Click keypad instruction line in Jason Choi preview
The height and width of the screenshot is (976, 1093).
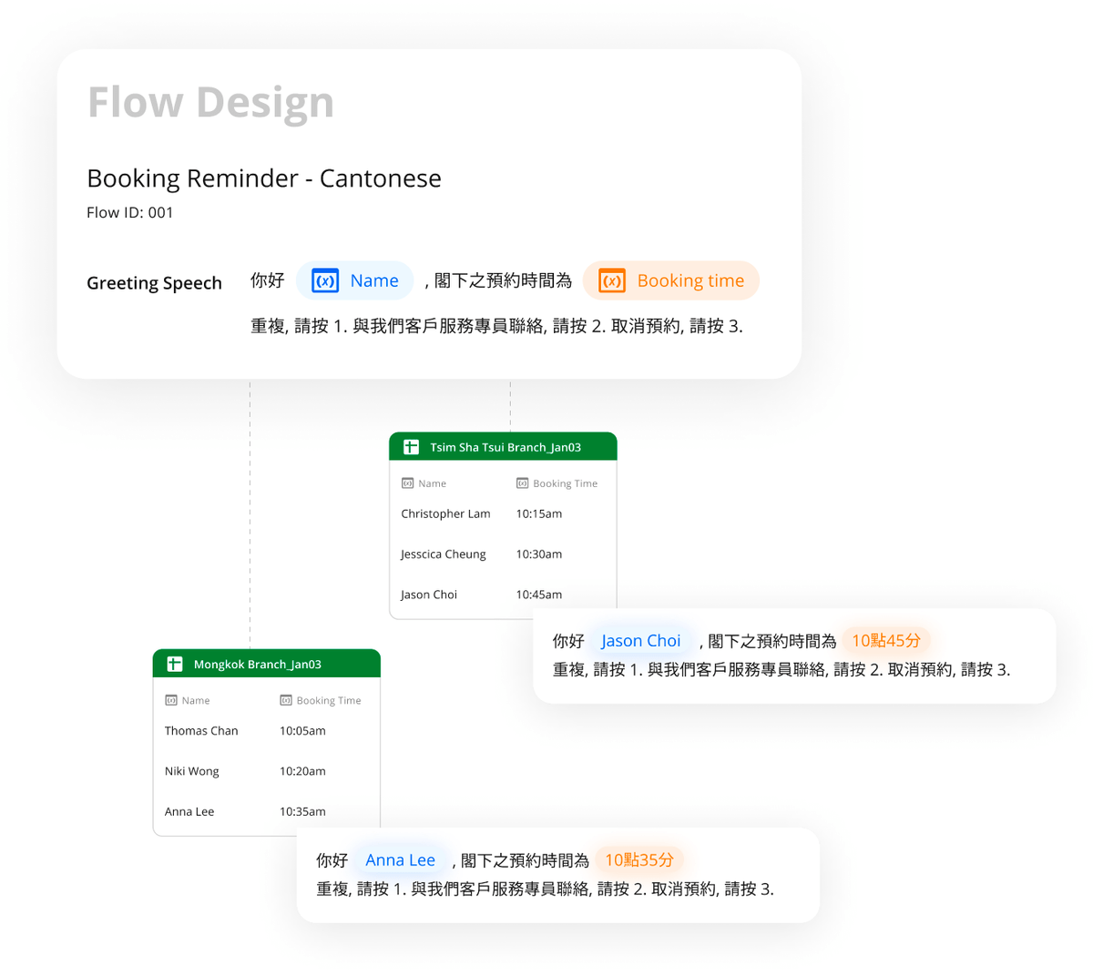pos(781,670)
